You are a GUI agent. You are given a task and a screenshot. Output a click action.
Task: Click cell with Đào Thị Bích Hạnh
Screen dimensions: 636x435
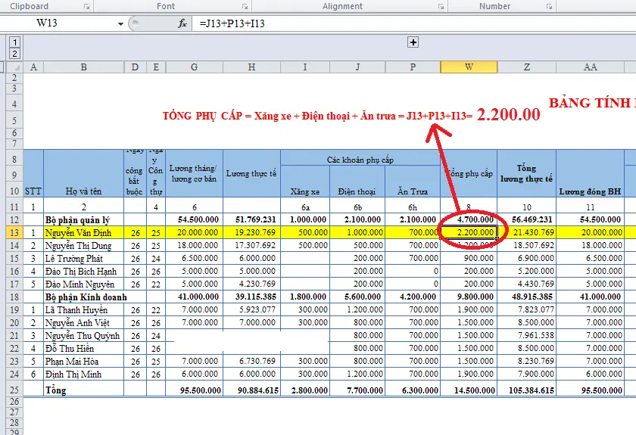coord(83,272)
